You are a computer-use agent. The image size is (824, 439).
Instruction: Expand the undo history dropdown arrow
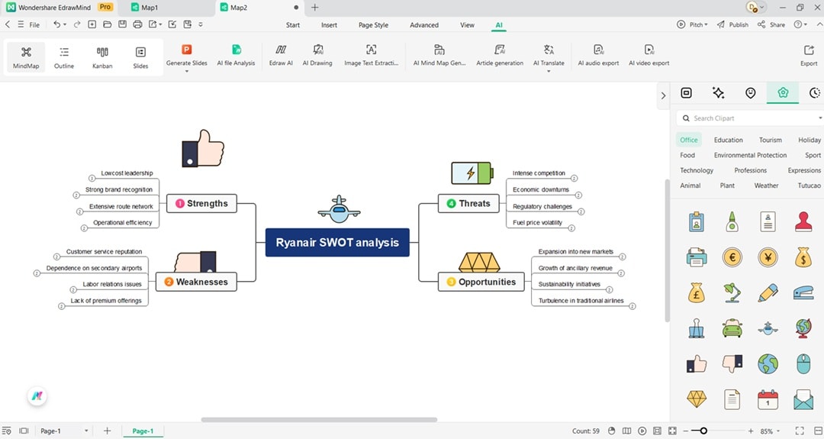coord(65,24)
